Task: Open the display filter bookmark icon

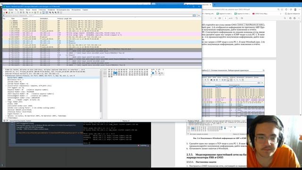Action: pyautogui.click(x=4, y=16)
